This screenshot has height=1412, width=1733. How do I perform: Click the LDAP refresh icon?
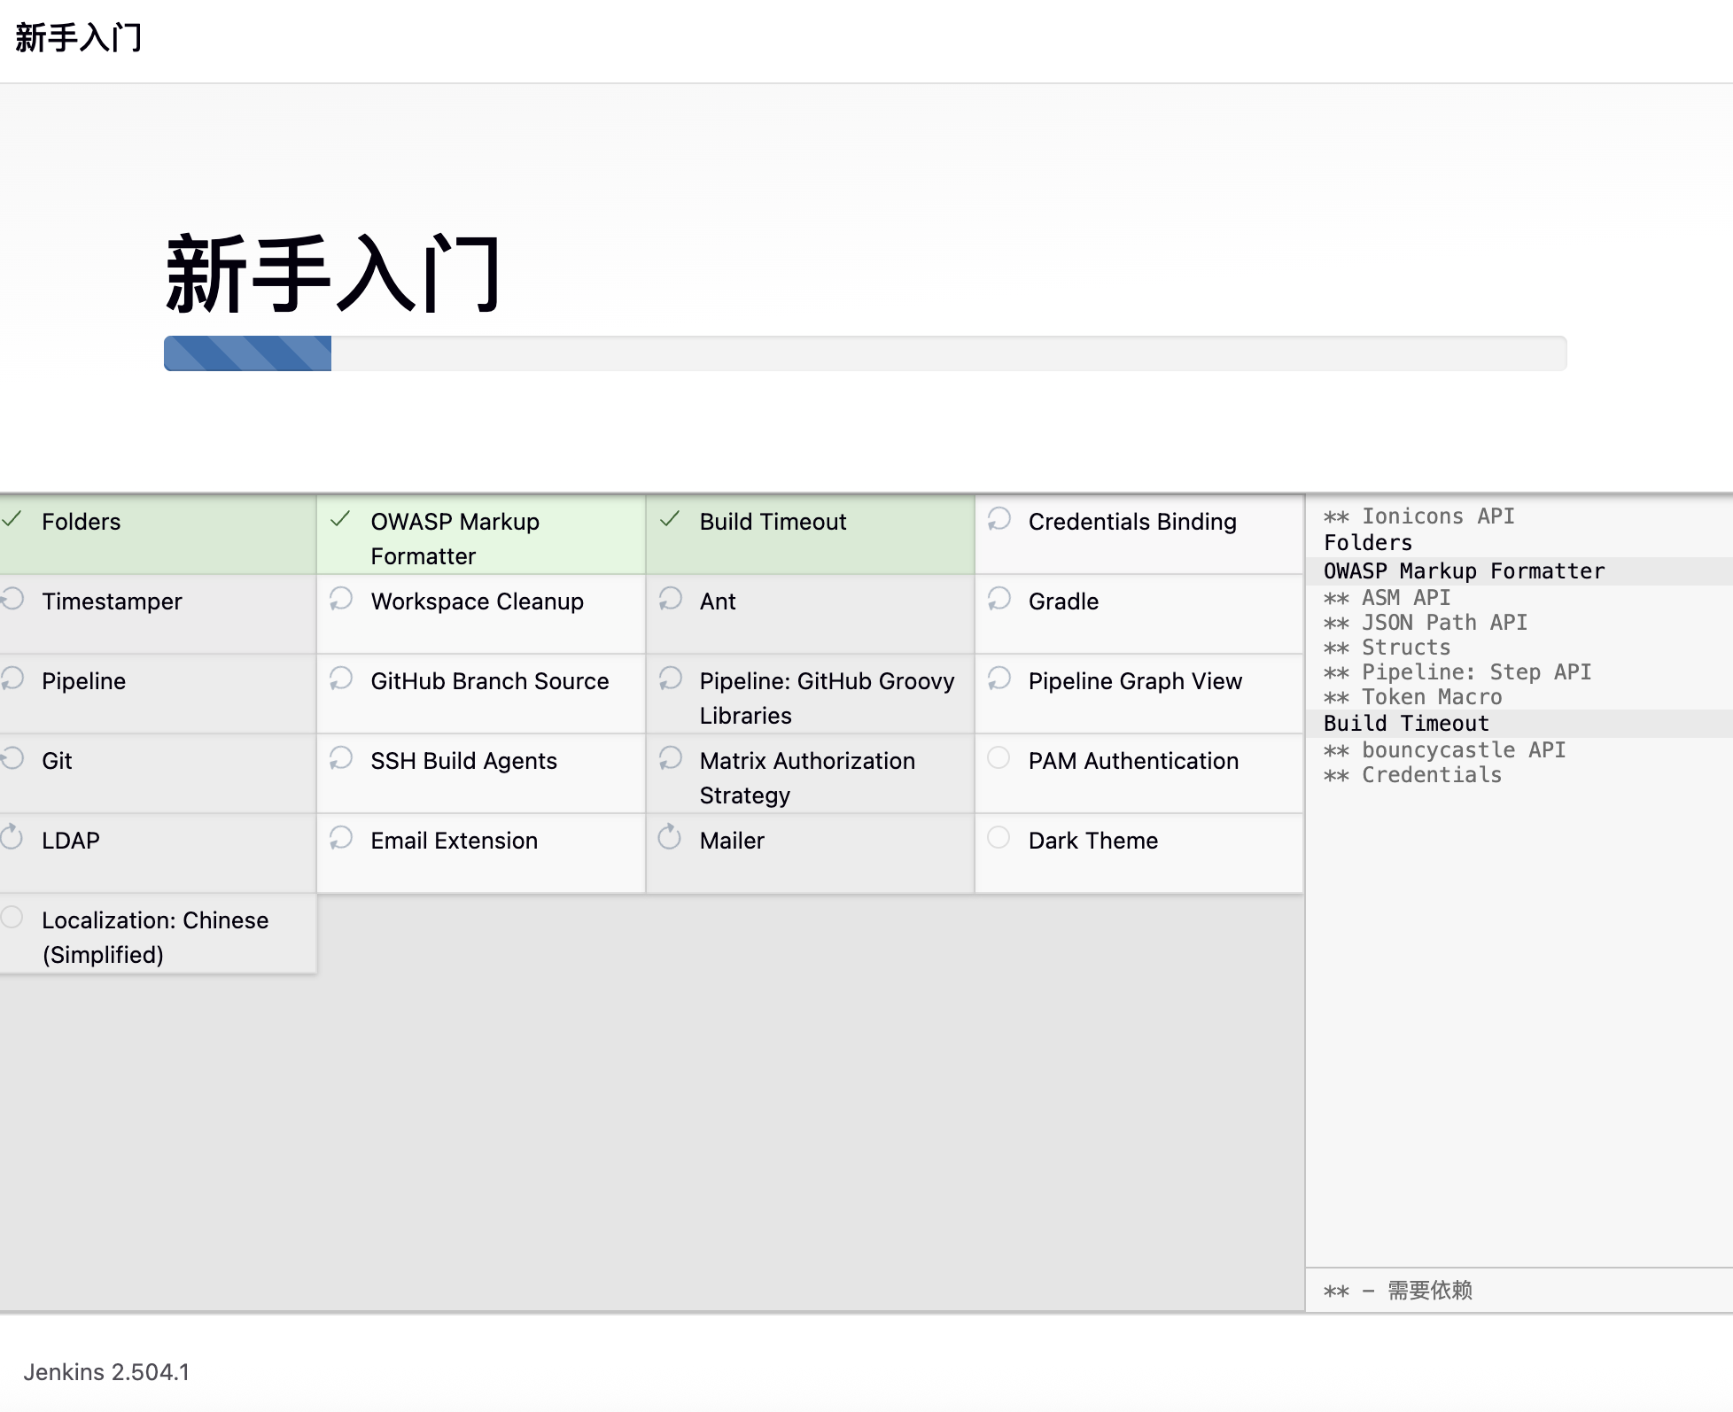[12, 837]
